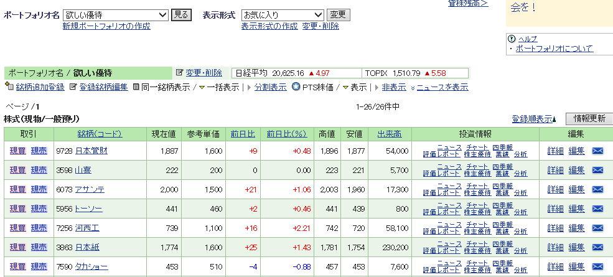613x277 pixels.
Task: Click 詳細 for 河西工
Action: tap(556, 228)
